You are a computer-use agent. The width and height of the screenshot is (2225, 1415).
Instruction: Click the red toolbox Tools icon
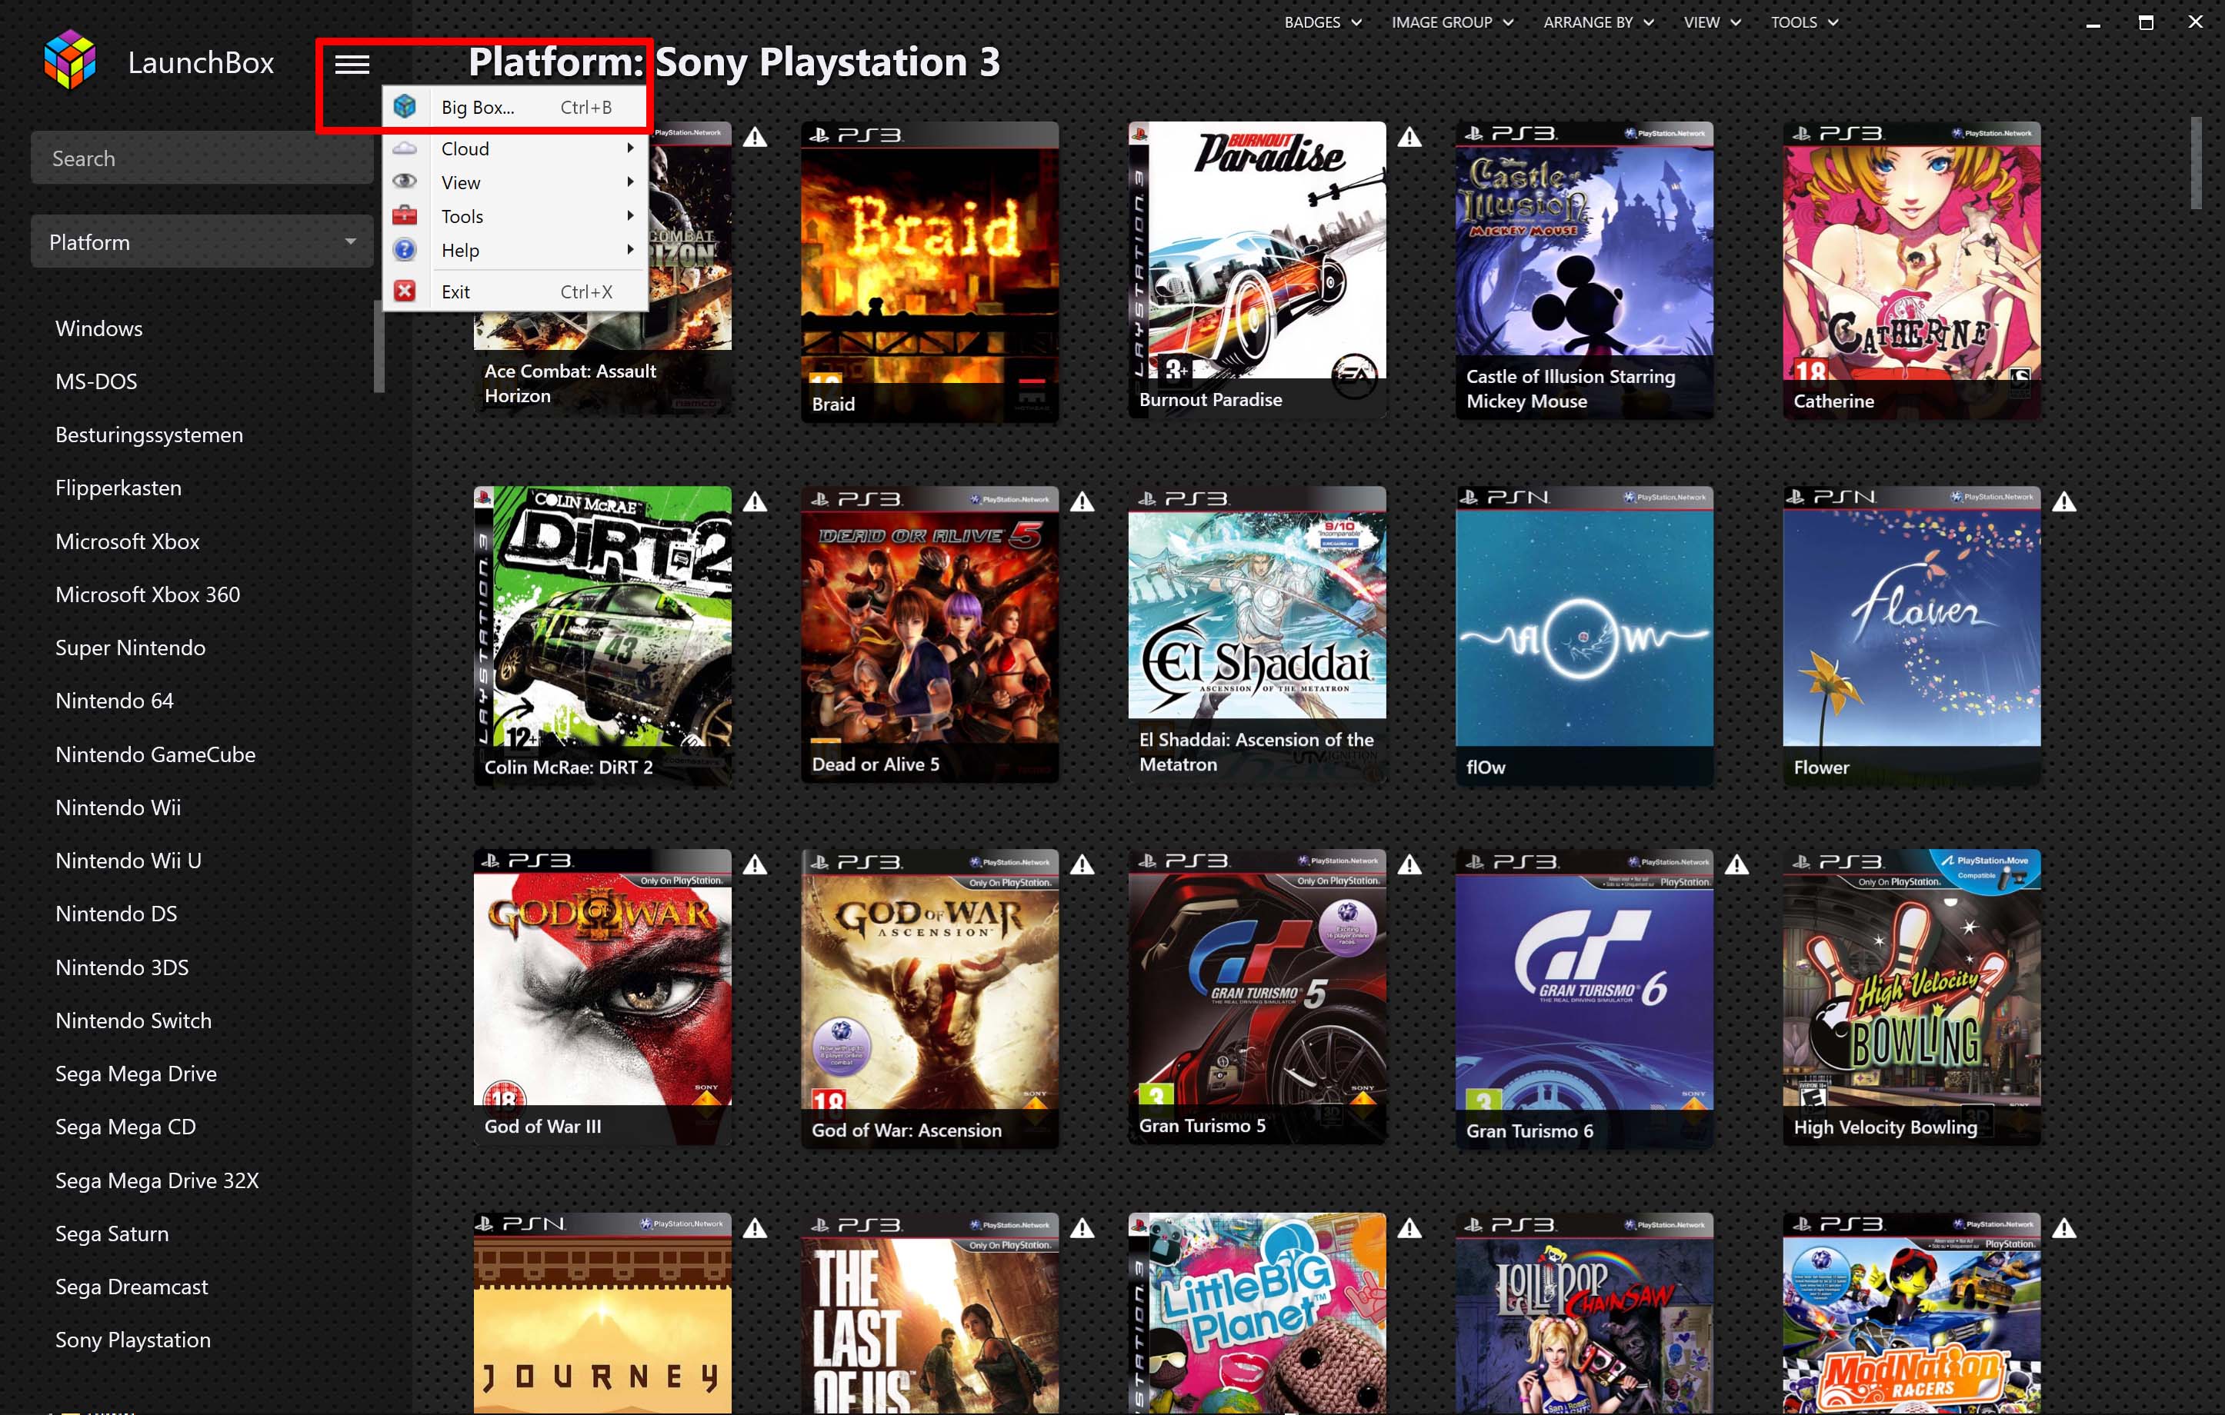click(x=405, y=215)
